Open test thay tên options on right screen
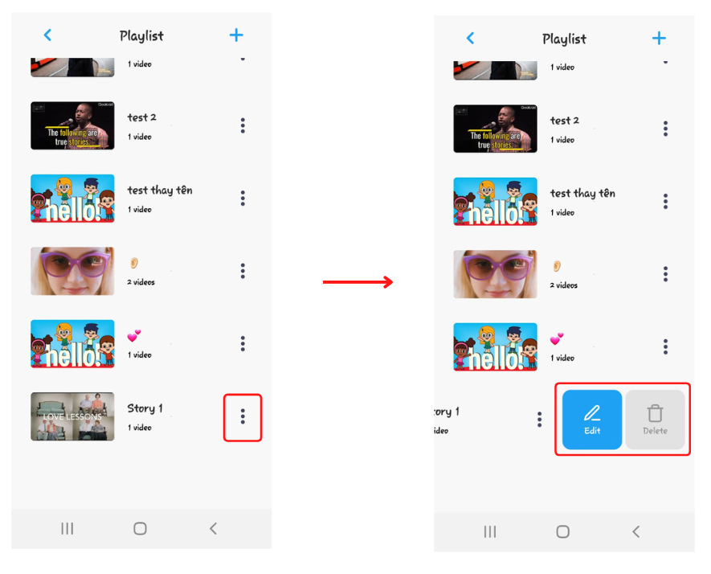711x574 pixels. (665, 202)
